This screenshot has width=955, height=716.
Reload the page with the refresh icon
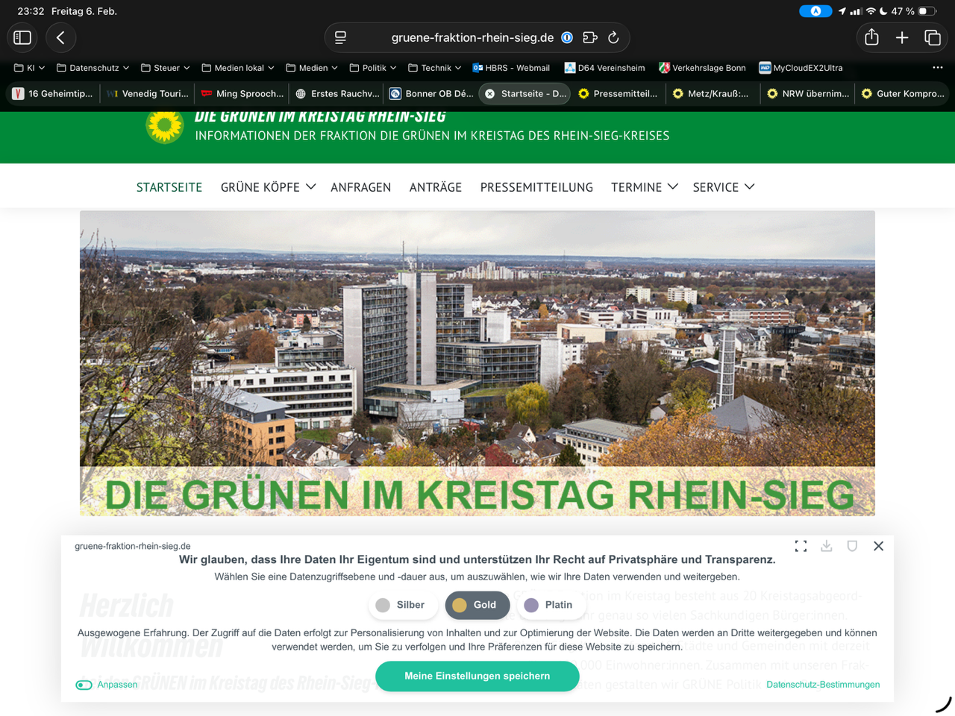[613, 37]
